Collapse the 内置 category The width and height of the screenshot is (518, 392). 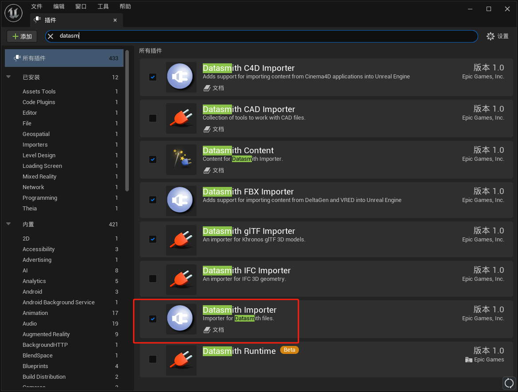click(8, 224)
